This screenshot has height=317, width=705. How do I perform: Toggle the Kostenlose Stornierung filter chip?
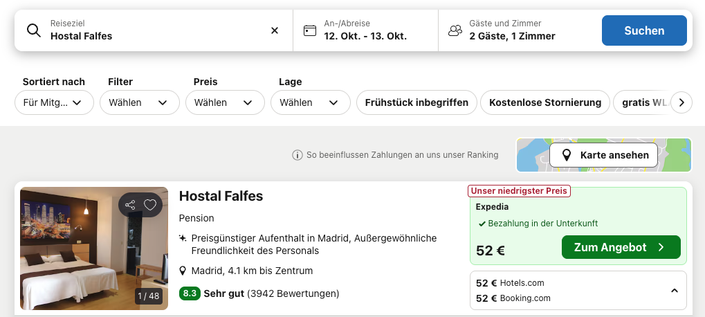545,102
